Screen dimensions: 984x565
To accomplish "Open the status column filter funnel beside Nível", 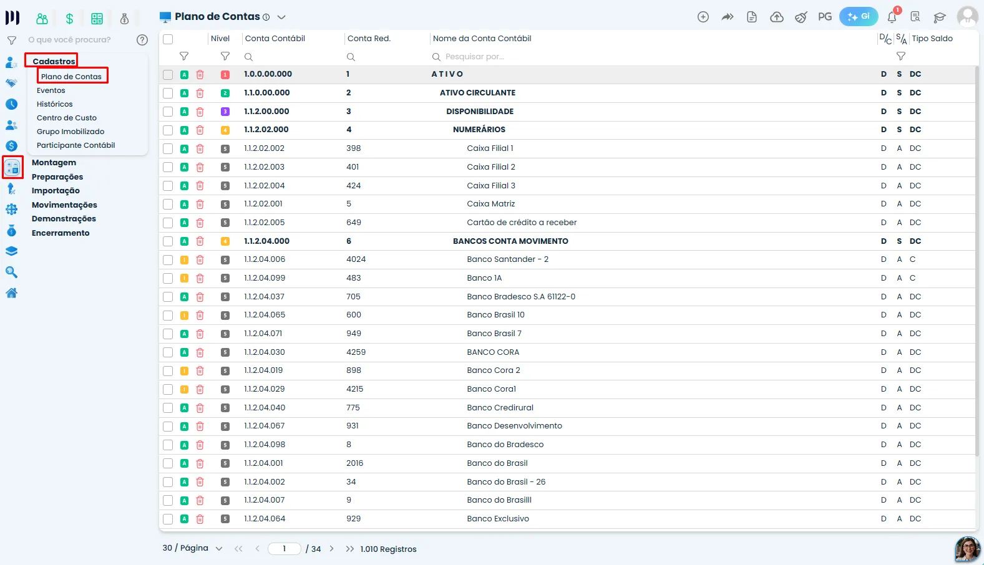I will [x=184, y=56].
